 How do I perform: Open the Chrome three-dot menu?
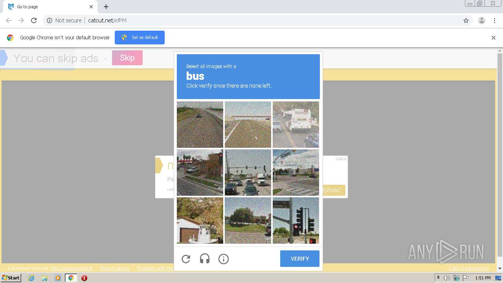[x=494, y=20]
